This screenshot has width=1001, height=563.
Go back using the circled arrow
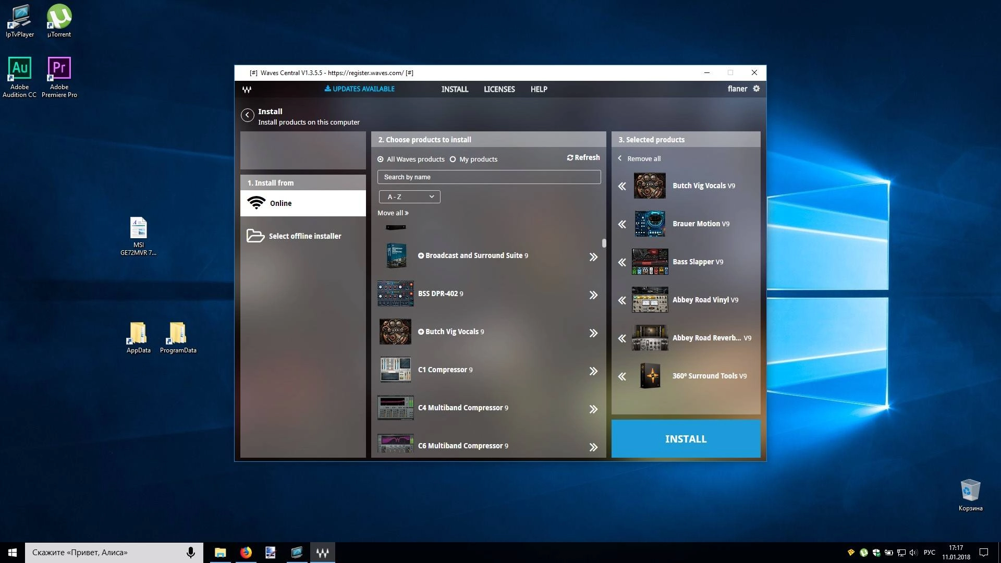(248, 115)
